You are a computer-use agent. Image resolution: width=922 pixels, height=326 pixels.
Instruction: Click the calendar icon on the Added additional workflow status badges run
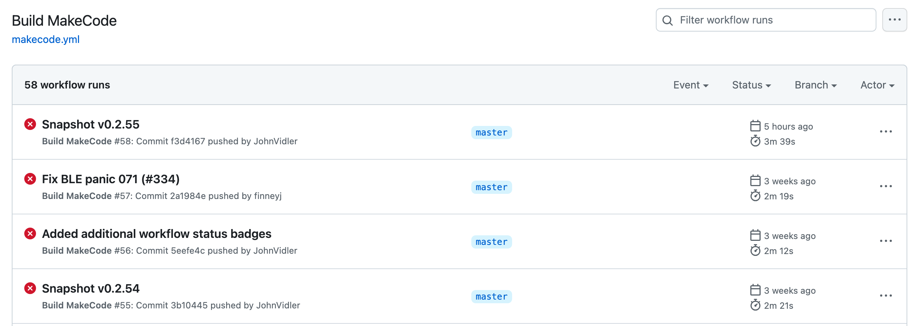coord(755,235)
